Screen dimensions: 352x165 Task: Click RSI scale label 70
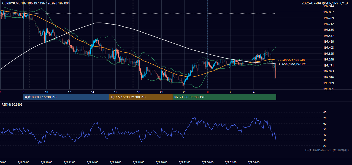click(x=325, y=118)
